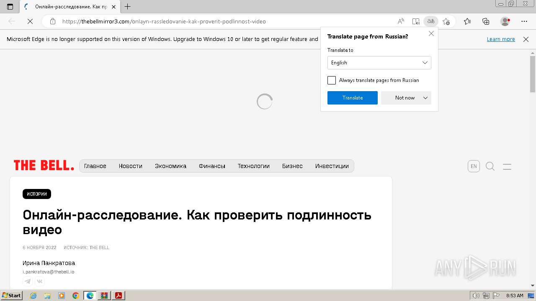Click the address bar URL field
The width and height of the screenshot is (536, 301).
tap(226, 21)
